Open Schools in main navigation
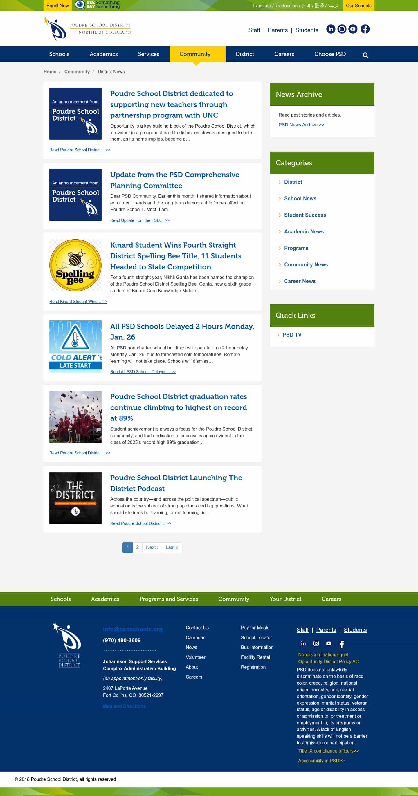 coord(59,54)
